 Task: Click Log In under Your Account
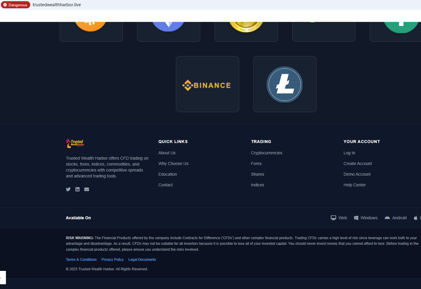pyautogui.click(x=349, y=153)
